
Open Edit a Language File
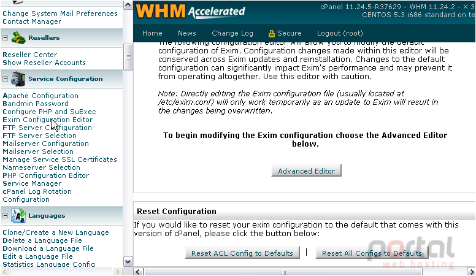click(37, 256)
